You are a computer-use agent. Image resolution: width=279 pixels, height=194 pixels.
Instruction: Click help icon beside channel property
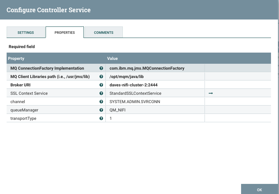tap(101, 102)
